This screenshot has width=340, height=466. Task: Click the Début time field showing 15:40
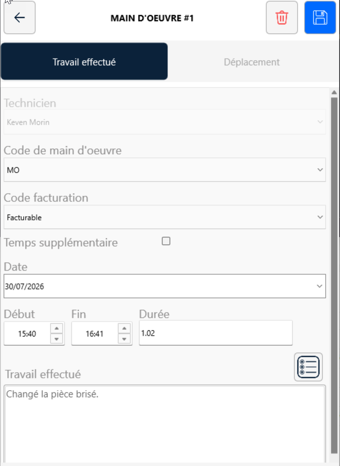(x=27, y=334)
